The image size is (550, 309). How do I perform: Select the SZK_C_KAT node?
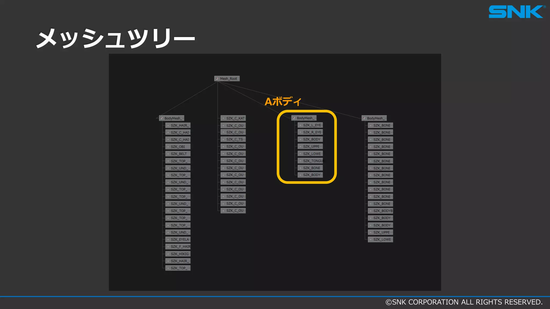pyautogui.click(x=233, y=118)
